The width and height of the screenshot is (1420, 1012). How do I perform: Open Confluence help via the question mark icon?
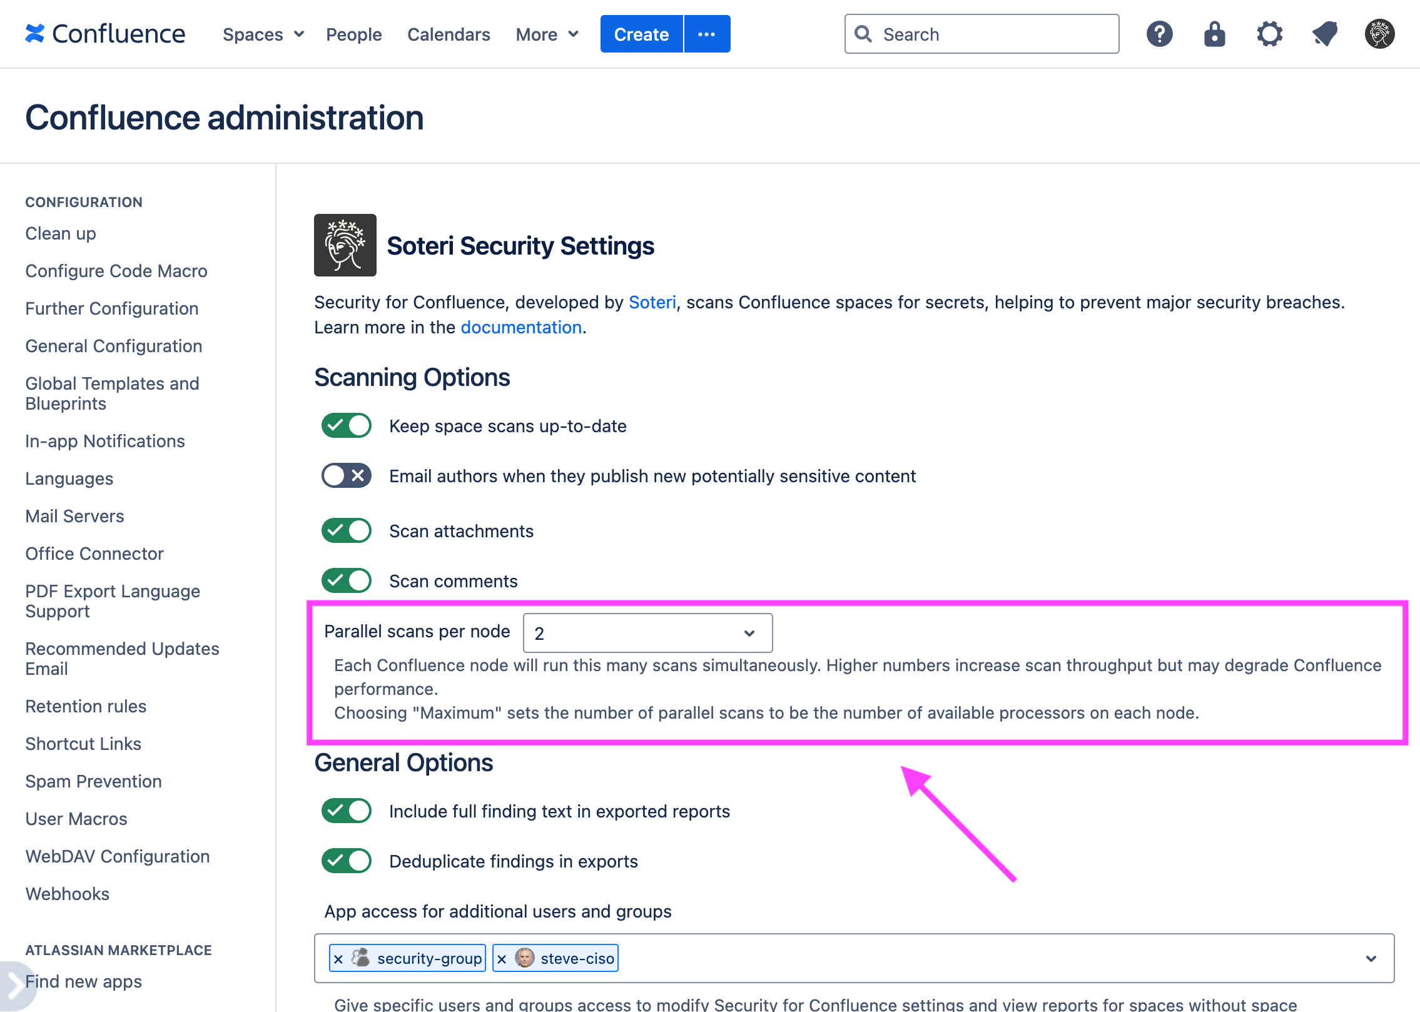[x=1159, y=34]
